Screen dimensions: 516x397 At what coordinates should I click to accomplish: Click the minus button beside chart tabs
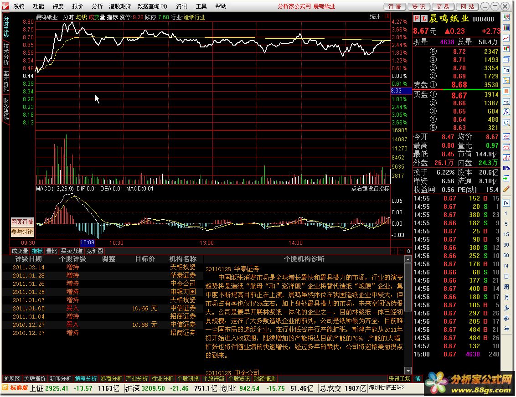(x=401, y=251)
